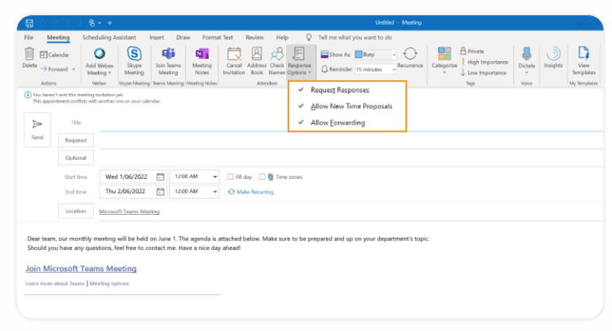Switch to the Scheduling Assistant tab
This screenshot has height=331, width=612.
pyautogui.click(x=109, y=37)
